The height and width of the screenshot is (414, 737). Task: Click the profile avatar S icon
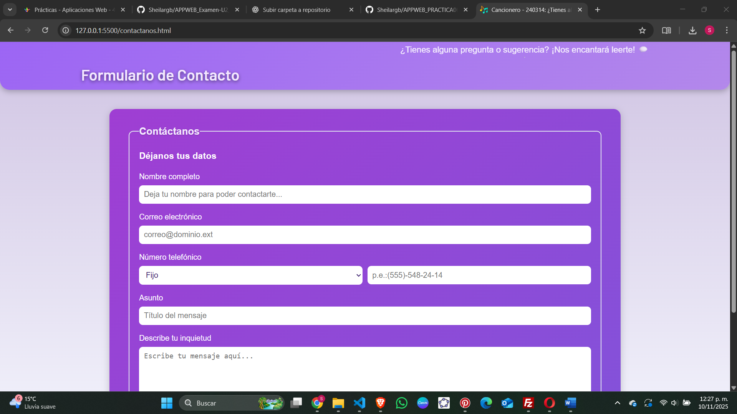click(709, 30)
